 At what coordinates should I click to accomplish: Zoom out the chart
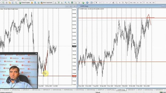coord(69,3)
